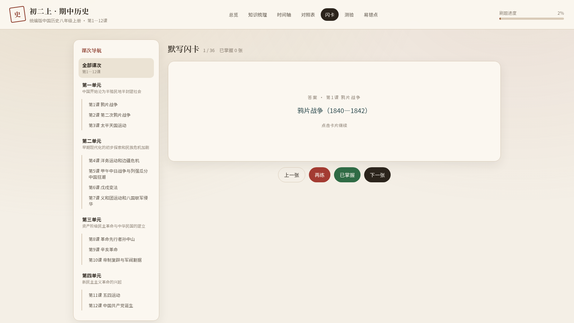The image size is (574, 323).
Task: Go to the 对照表 tab
Action: point(308,15)
